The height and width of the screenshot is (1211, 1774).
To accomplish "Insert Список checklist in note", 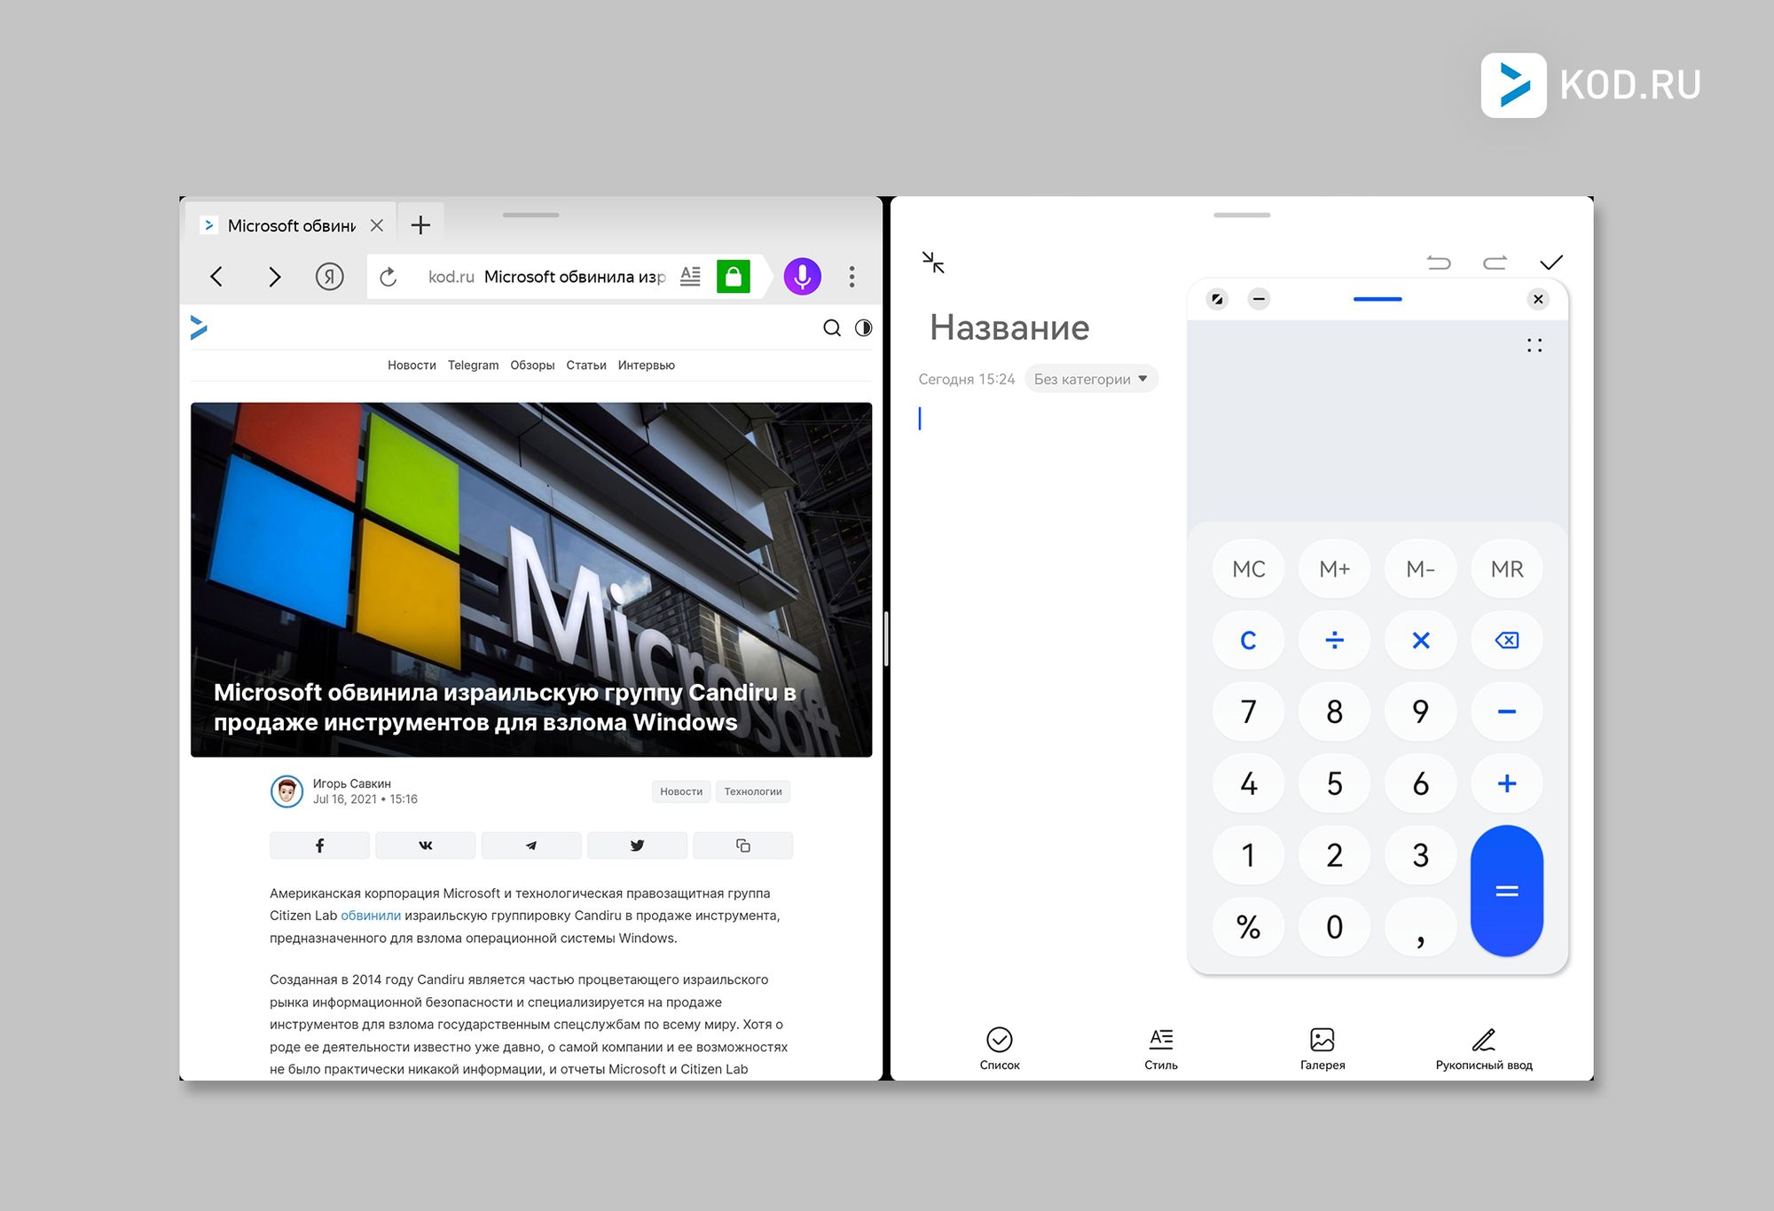I will [1000, 1049].
